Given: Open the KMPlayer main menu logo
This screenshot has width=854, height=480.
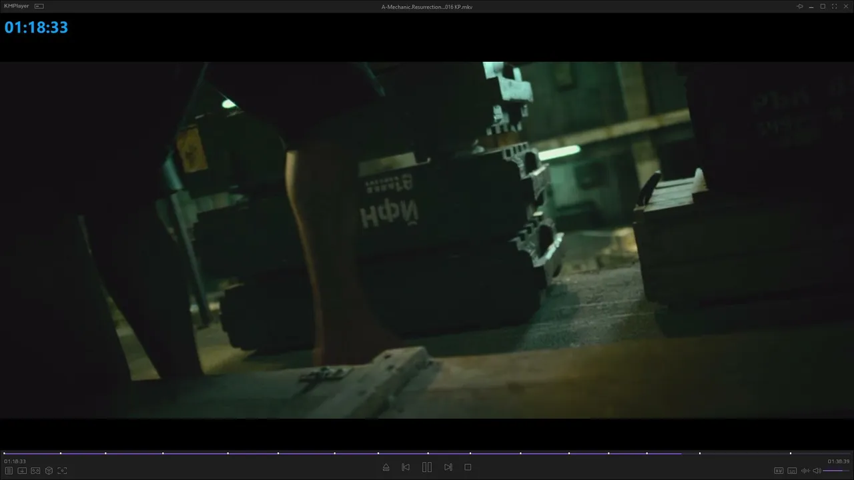Looking at the screenshot, I should 17,6.
